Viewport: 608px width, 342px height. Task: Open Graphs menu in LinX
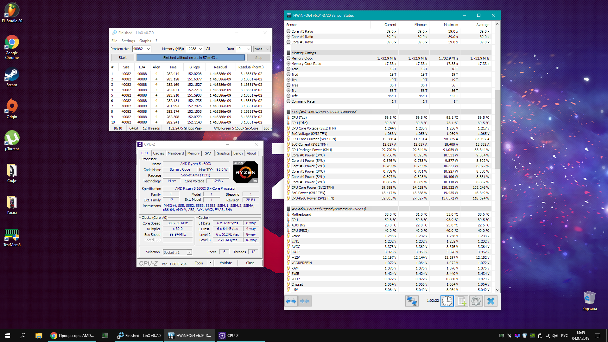coord(145,41)
